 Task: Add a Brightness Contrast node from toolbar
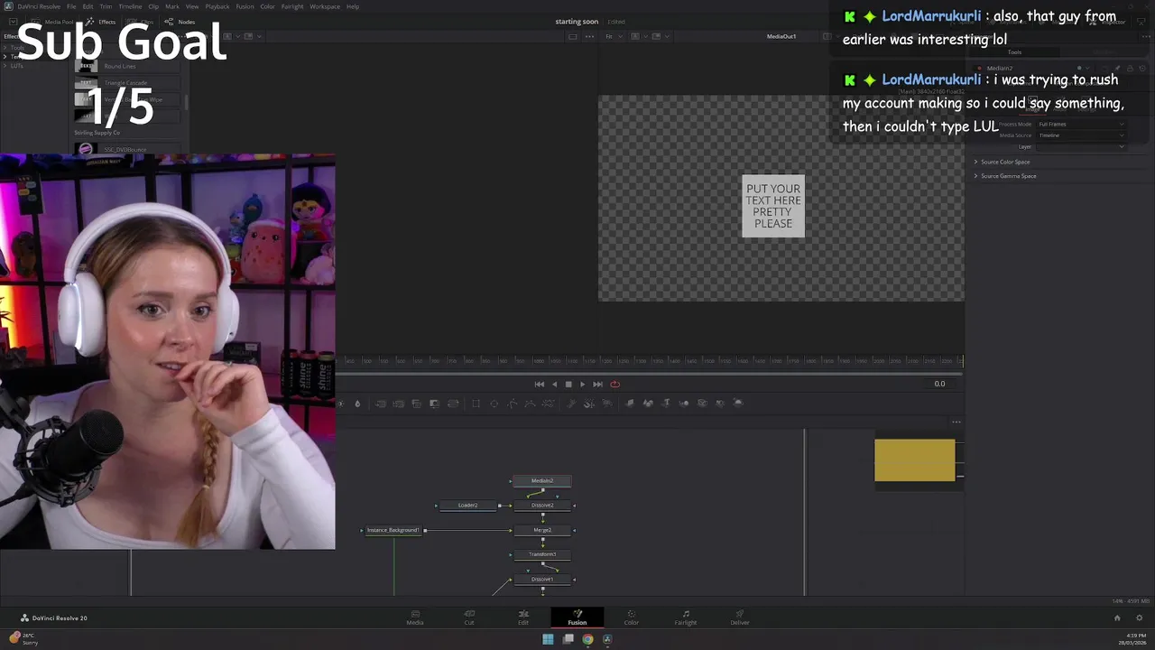tap(340, 403)
